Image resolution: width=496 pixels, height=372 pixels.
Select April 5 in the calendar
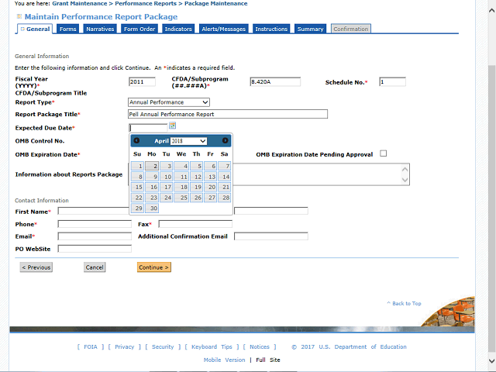point(196,166)
